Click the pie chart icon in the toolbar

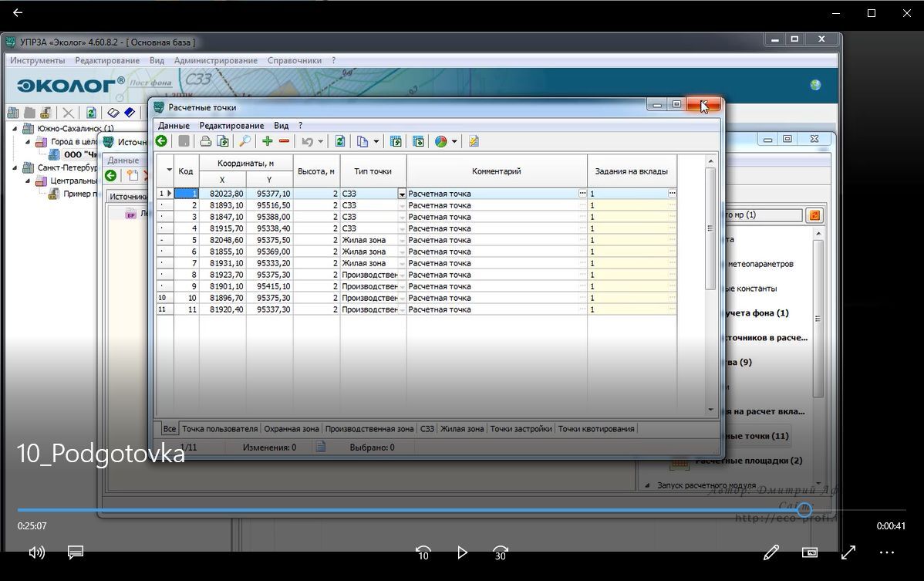point(440,141)
